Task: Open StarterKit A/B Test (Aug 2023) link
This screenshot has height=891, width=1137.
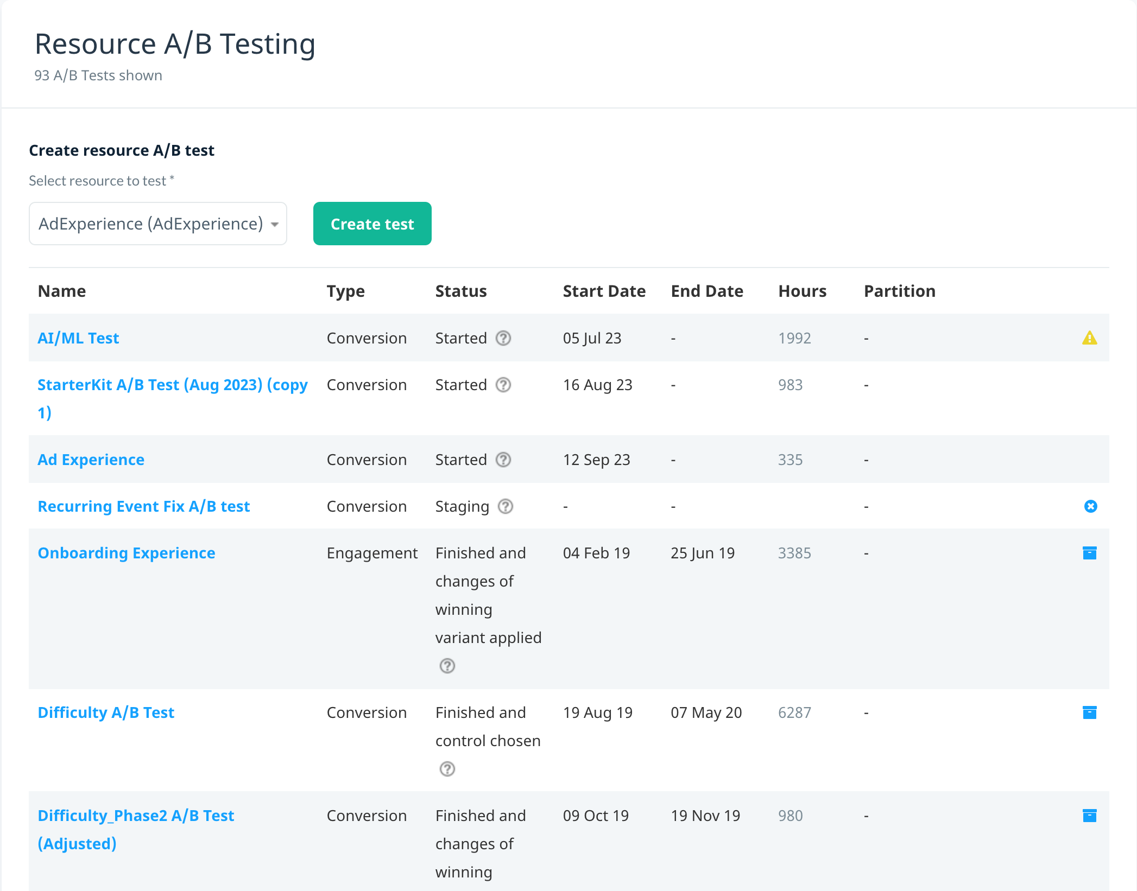Action: pos(172,399)
